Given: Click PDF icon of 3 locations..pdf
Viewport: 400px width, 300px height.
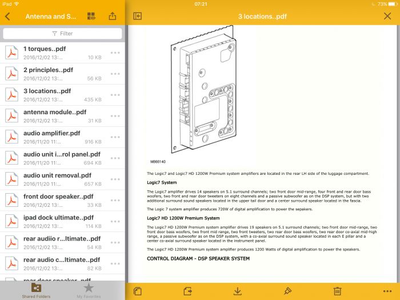Looking at the screenshot, I should 12,95.
